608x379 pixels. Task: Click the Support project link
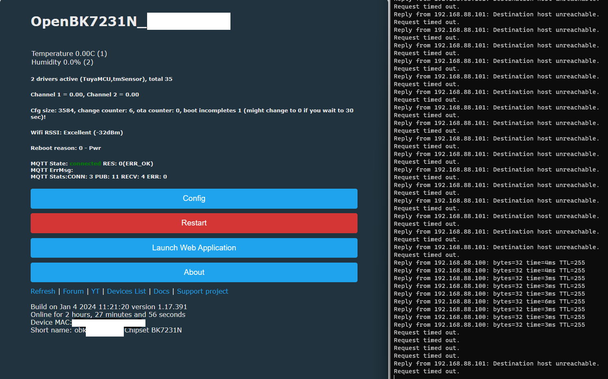point(203,291)
